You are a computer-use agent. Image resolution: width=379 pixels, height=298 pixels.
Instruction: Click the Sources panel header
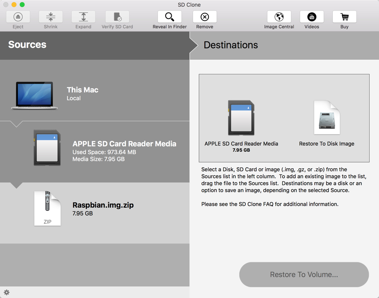click(95, 46)
